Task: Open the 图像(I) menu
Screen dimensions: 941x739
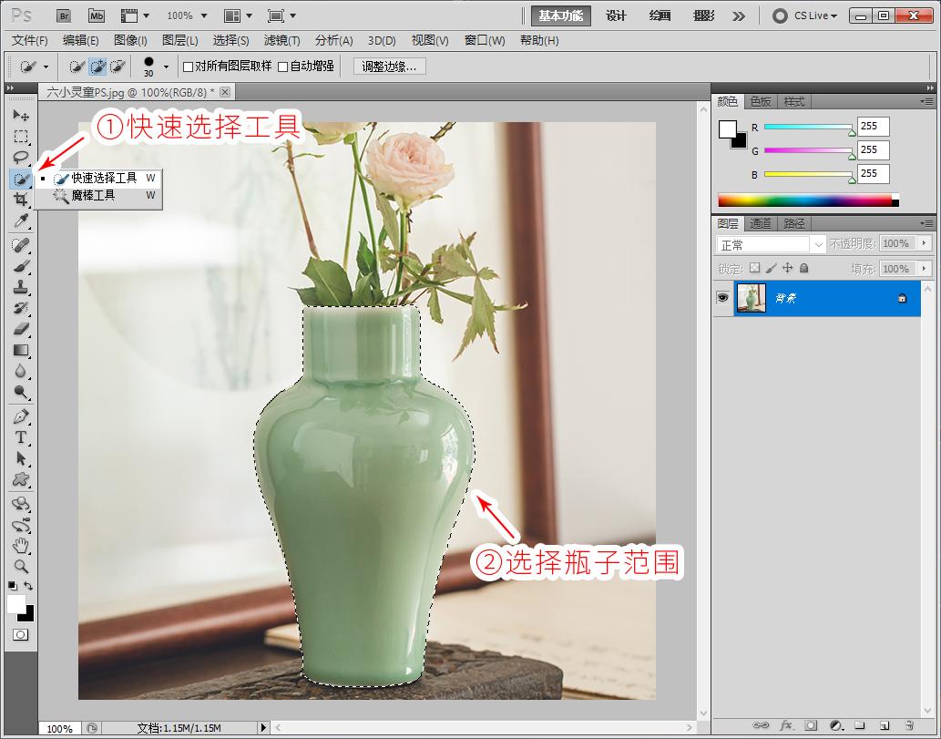Action: 130,40
